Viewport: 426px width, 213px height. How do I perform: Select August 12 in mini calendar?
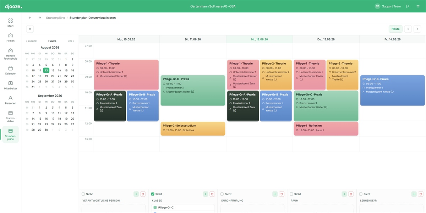click(x=46, y=70)
